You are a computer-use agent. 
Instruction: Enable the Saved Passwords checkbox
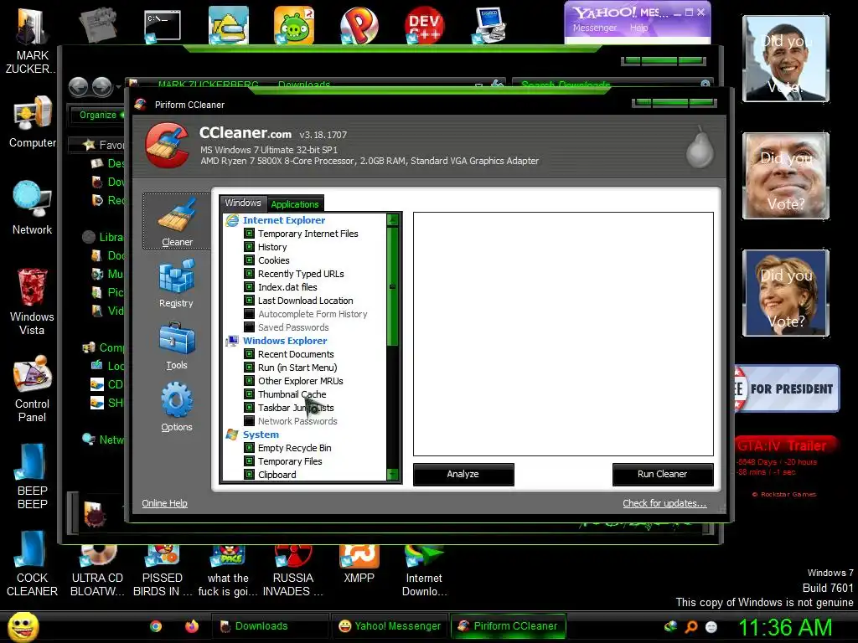tap(249, 327)
